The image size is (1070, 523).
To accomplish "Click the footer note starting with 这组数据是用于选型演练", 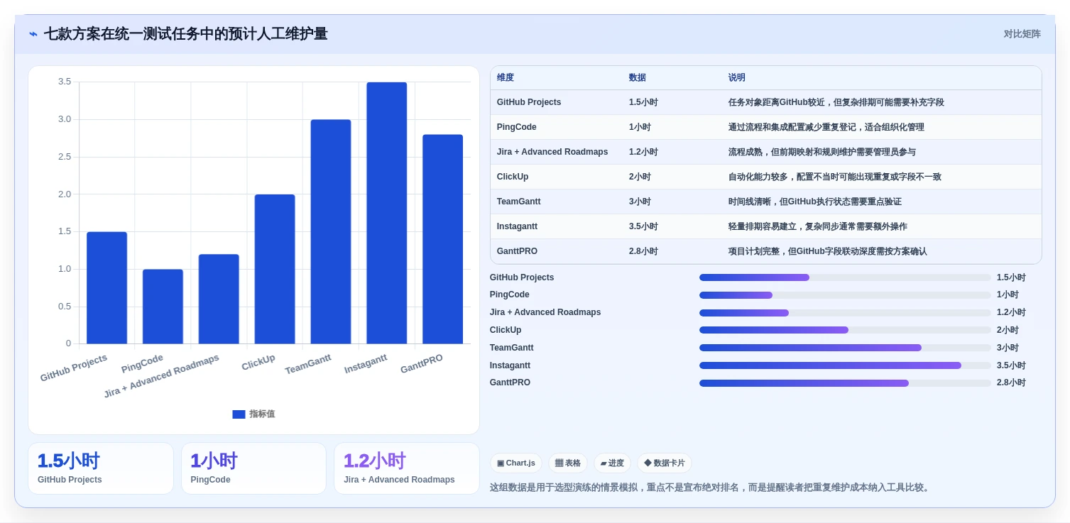I will pos(710,488).
